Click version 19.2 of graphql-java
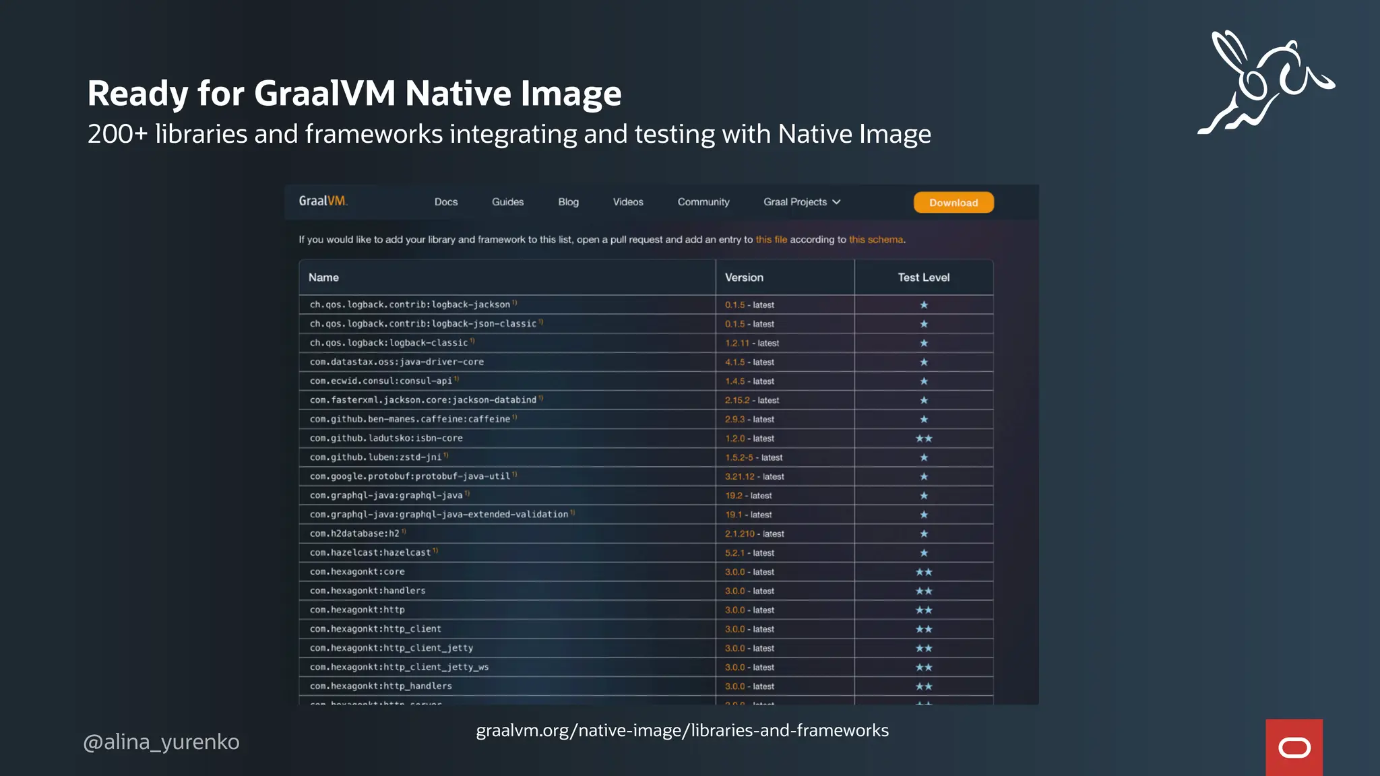Screen dimensions: 1380x776 tap(733, 496)
